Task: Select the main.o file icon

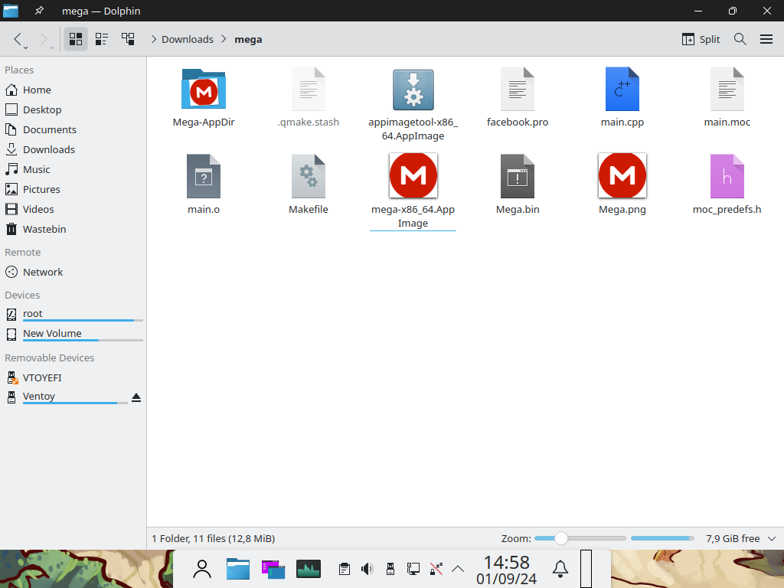Action: tap(204, 176)
